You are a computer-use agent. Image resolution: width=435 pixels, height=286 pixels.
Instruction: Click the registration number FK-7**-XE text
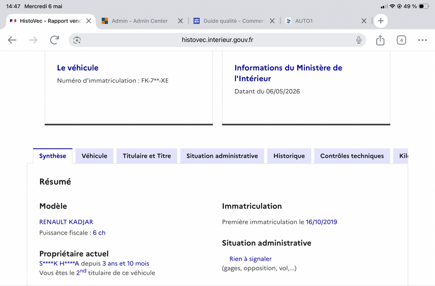click(155, 81)
